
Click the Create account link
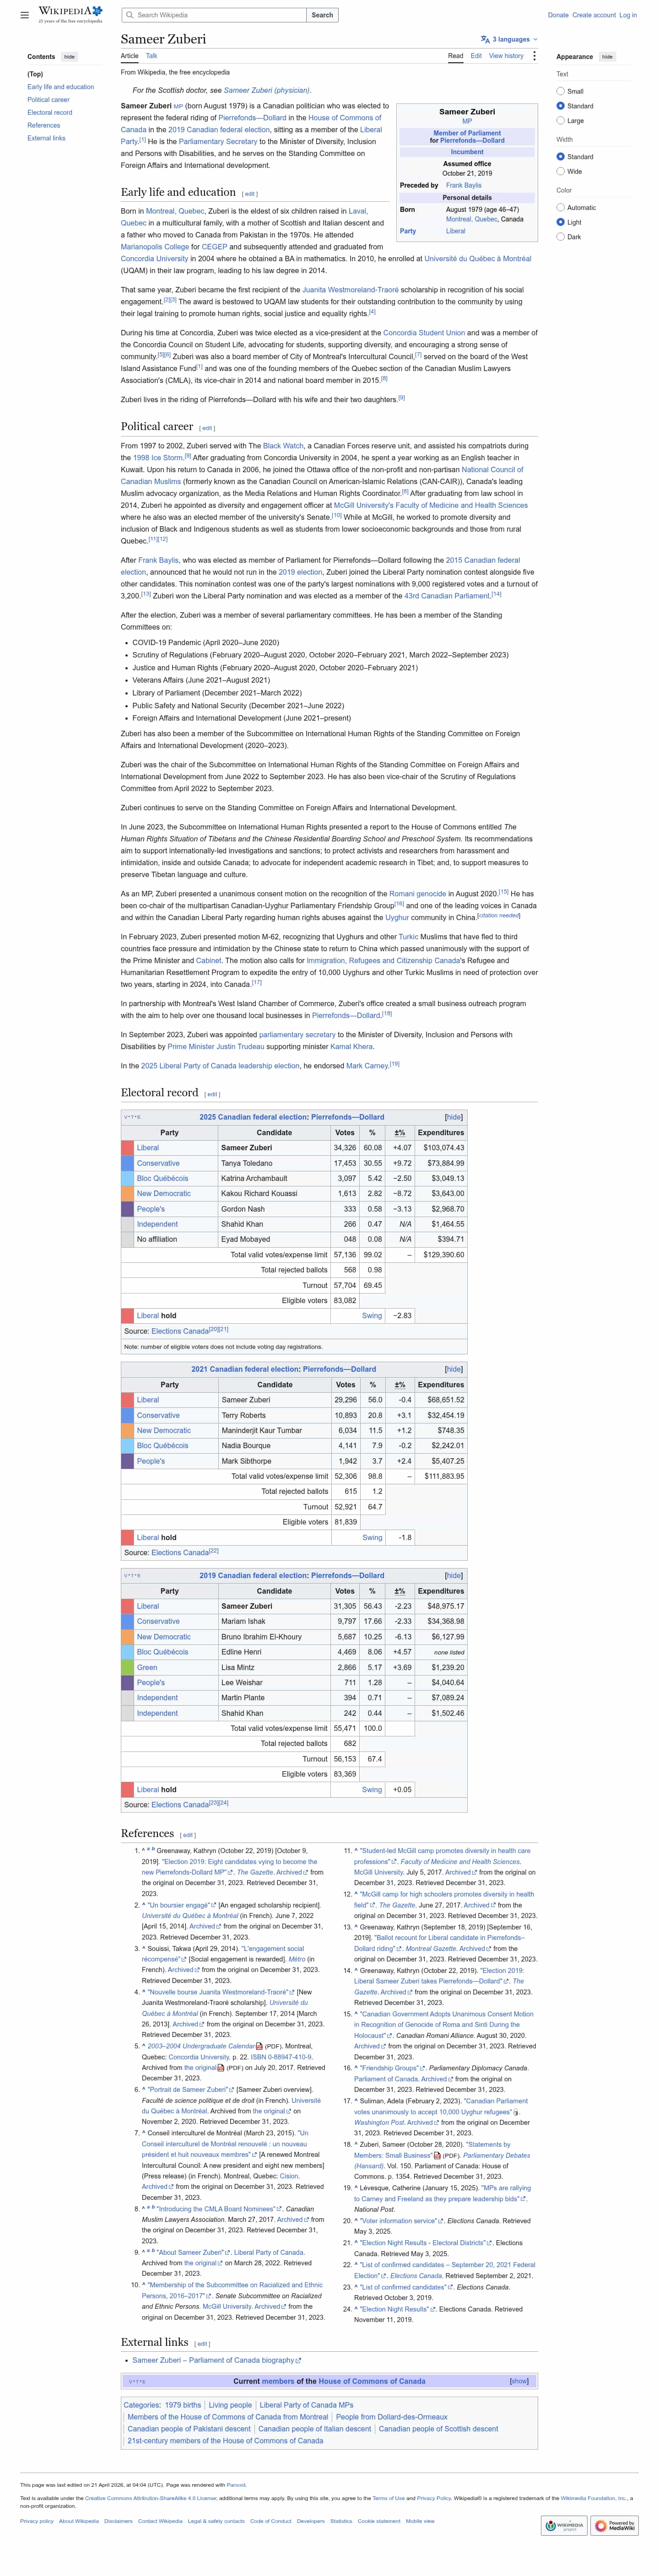click(594, 15)
